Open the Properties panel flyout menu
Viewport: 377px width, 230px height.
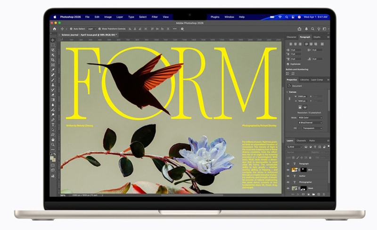pyautogui.click(x=328, y=80)
